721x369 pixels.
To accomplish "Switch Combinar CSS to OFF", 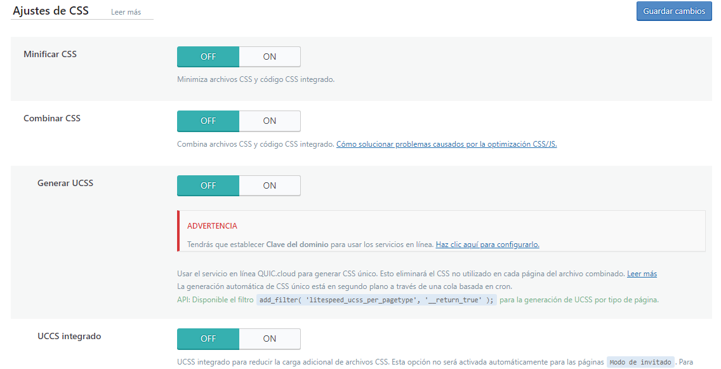I will point(208,121).
